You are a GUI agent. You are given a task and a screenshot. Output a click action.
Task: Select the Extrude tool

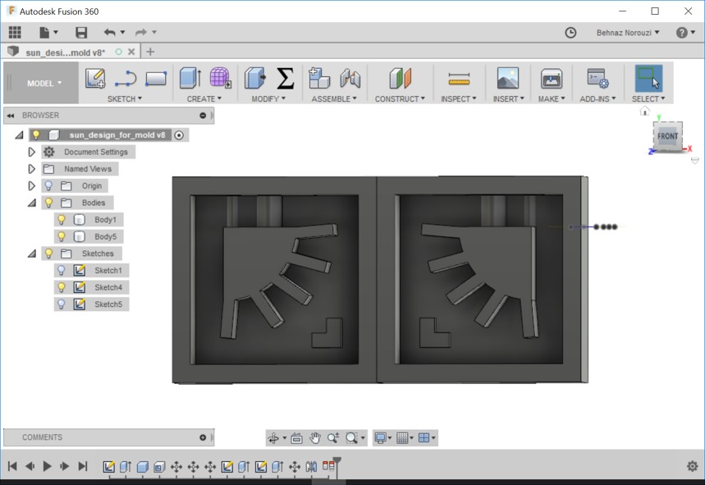(x=190, y=78)
